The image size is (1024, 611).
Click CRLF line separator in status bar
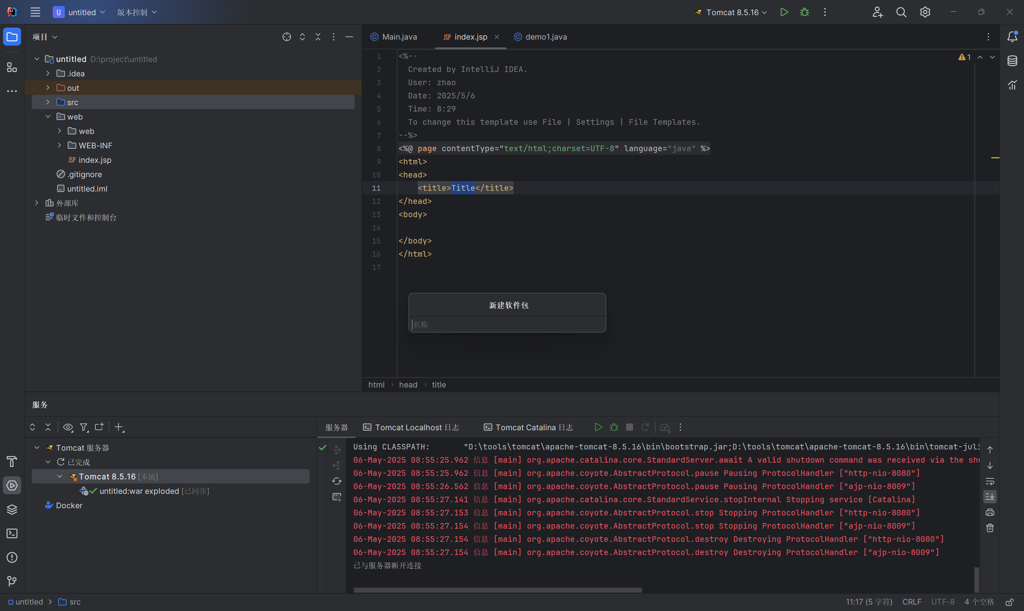point(912,602)
